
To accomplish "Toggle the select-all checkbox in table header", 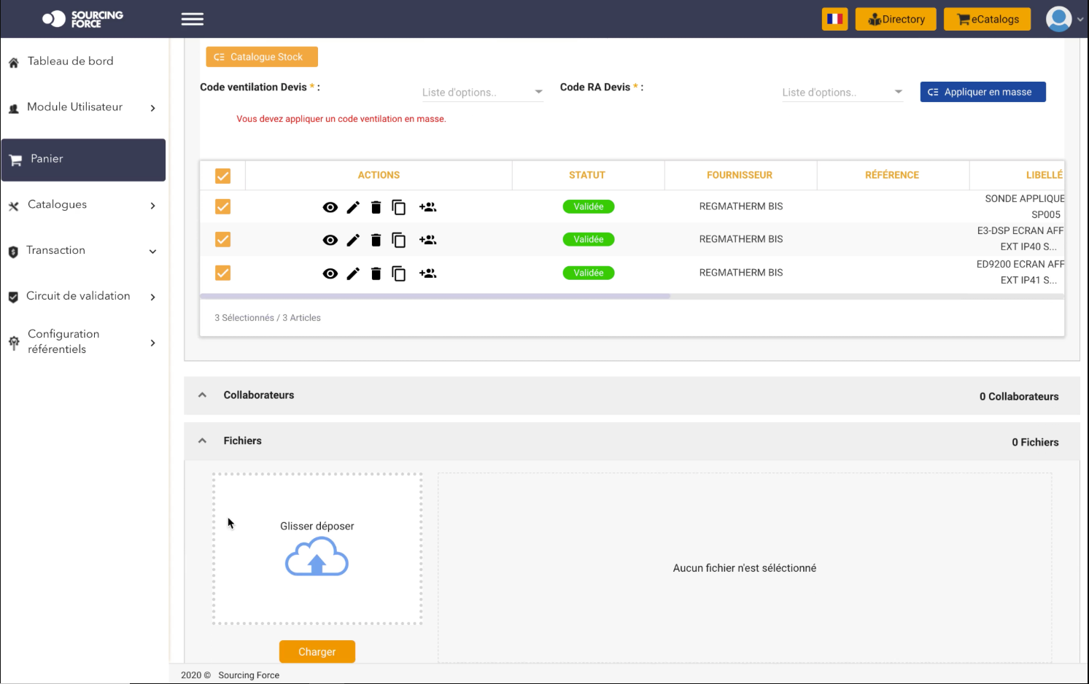I will (x=223, y=176).
